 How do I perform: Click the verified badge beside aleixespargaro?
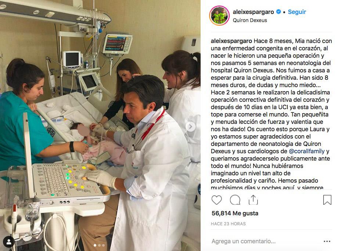pyautogui.click(x=279, y=12)
